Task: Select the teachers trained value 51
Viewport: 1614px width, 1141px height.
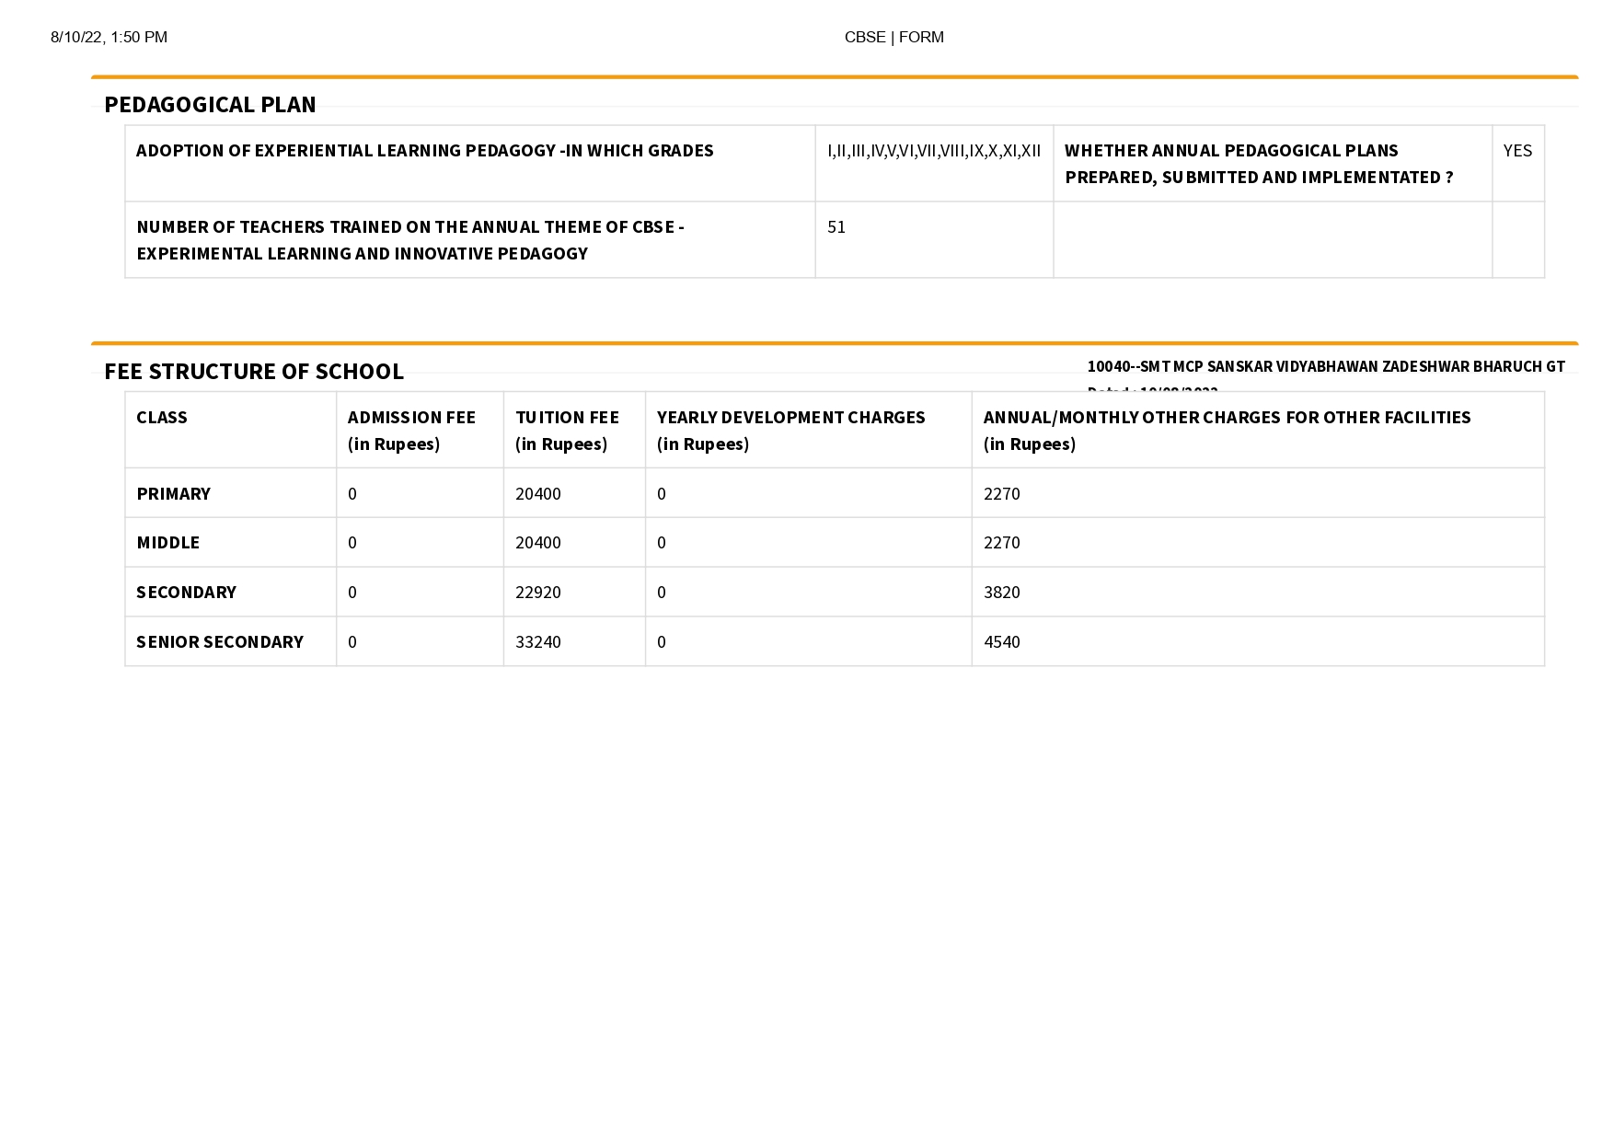Action: coord(836,227)
